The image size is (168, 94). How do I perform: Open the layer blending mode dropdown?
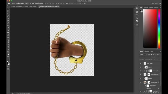point(145,57)
